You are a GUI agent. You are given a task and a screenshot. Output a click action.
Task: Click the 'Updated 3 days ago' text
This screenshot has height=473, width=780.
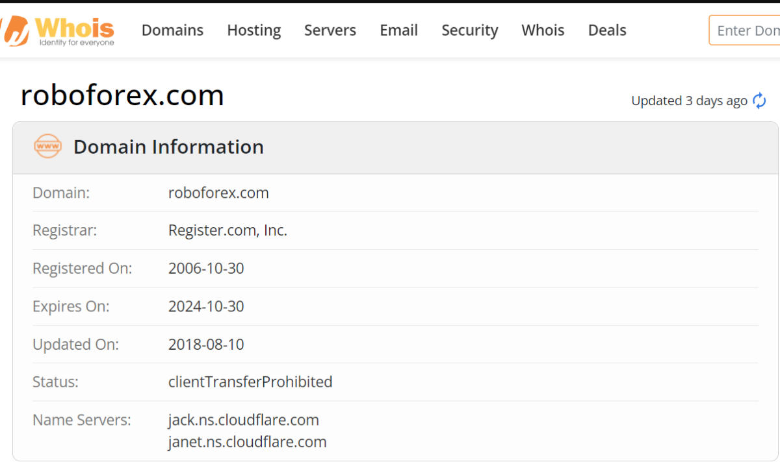[x=689, y=101]
